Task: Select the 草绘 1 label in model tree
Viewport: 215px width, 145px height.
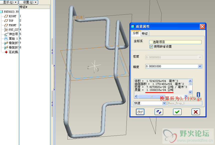Action: (x=13, y=38)
